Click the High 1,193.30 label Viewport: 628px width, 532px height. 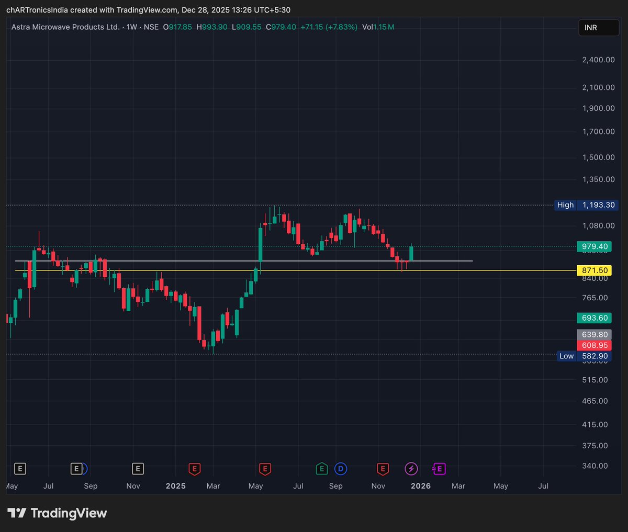587,205
